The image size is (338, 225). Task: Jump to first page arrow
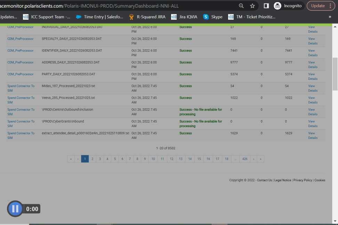pos(71,159)
